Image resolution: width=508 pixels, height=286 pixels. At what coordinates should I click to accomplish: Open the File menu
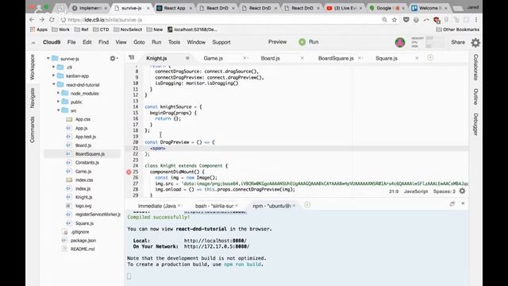coord(71,42)
